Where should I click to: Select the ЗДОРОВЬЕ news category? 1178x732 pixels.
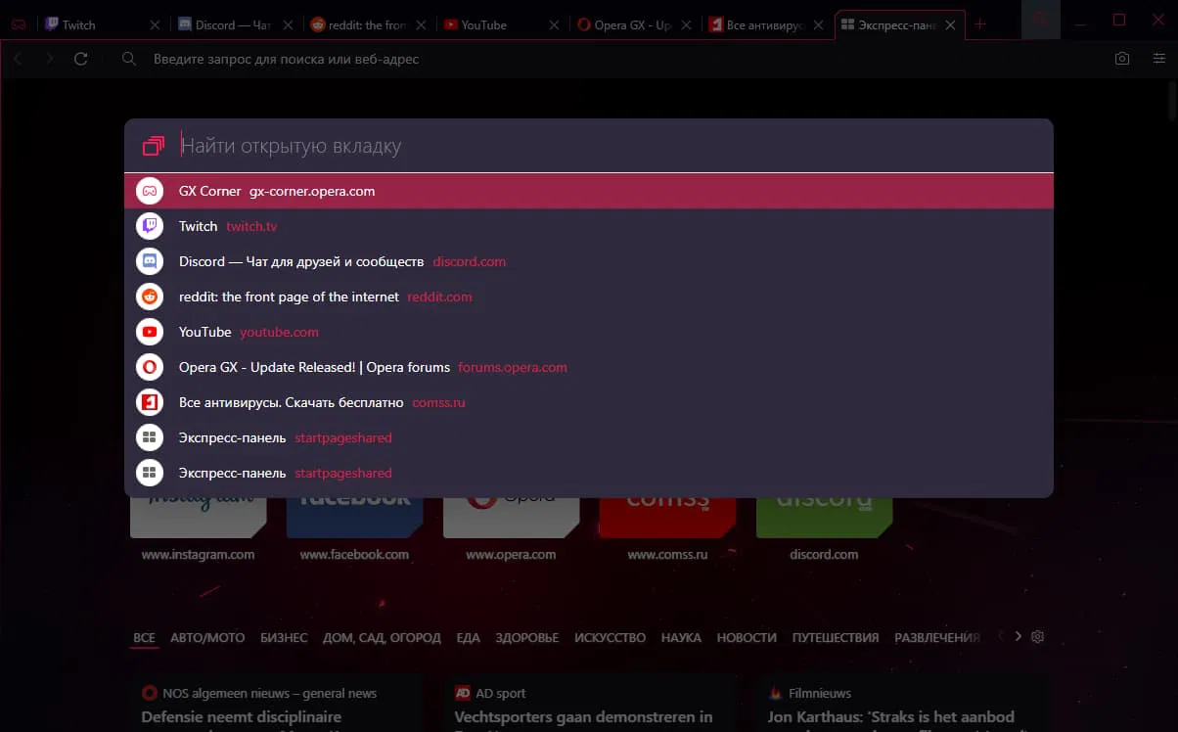click(527, 637)
